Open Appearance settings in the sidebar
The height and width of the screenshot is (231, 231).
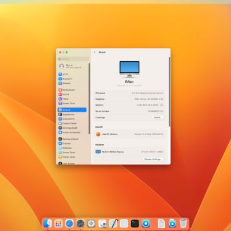click(72, 114)
